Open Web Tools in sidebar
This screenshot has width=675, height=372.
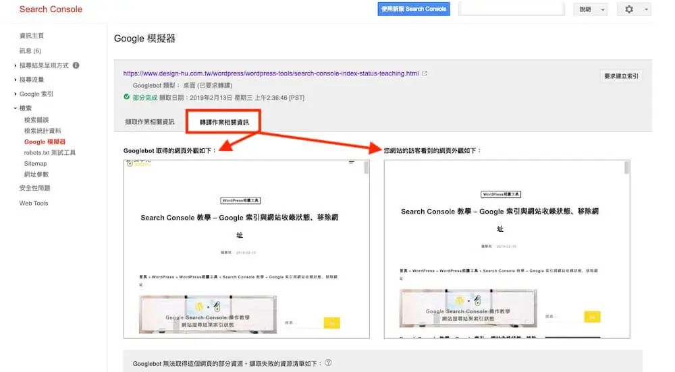(x=34, y=203)
